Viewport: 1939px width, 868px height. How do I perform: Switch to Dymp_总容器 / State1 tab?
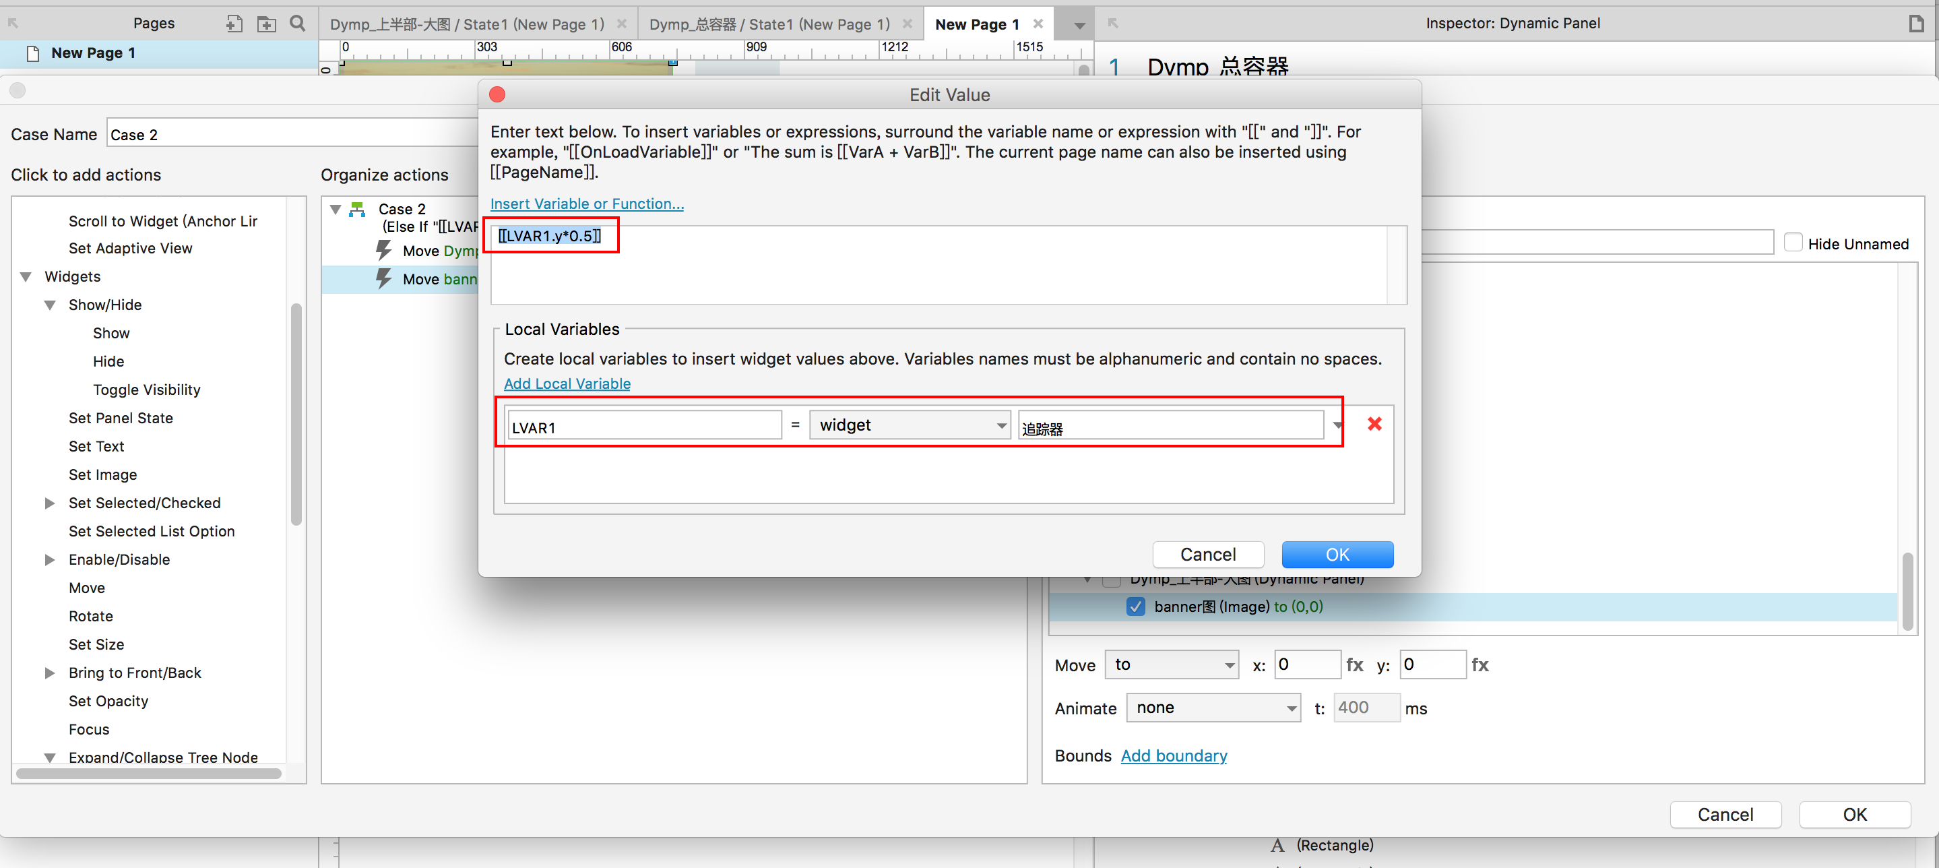(x=769, y=24)
